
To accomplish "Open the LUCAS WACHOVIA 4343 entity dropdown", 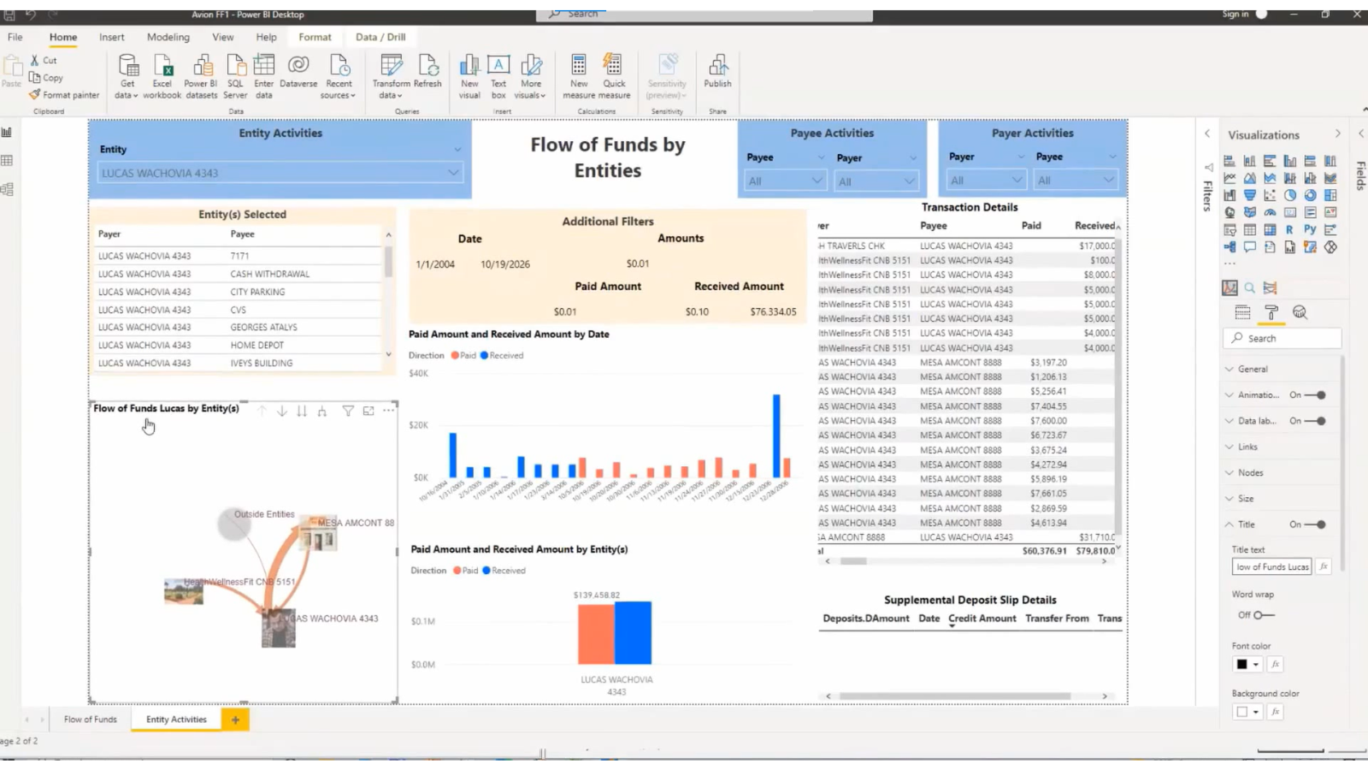I will point(280,173).
